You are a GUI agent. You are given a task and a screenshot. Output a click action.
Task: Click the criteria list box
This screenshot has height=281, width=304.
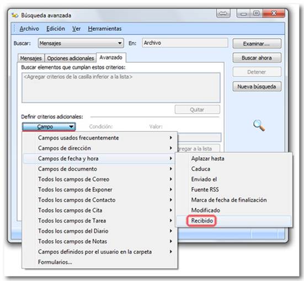[x=121, y=88]
